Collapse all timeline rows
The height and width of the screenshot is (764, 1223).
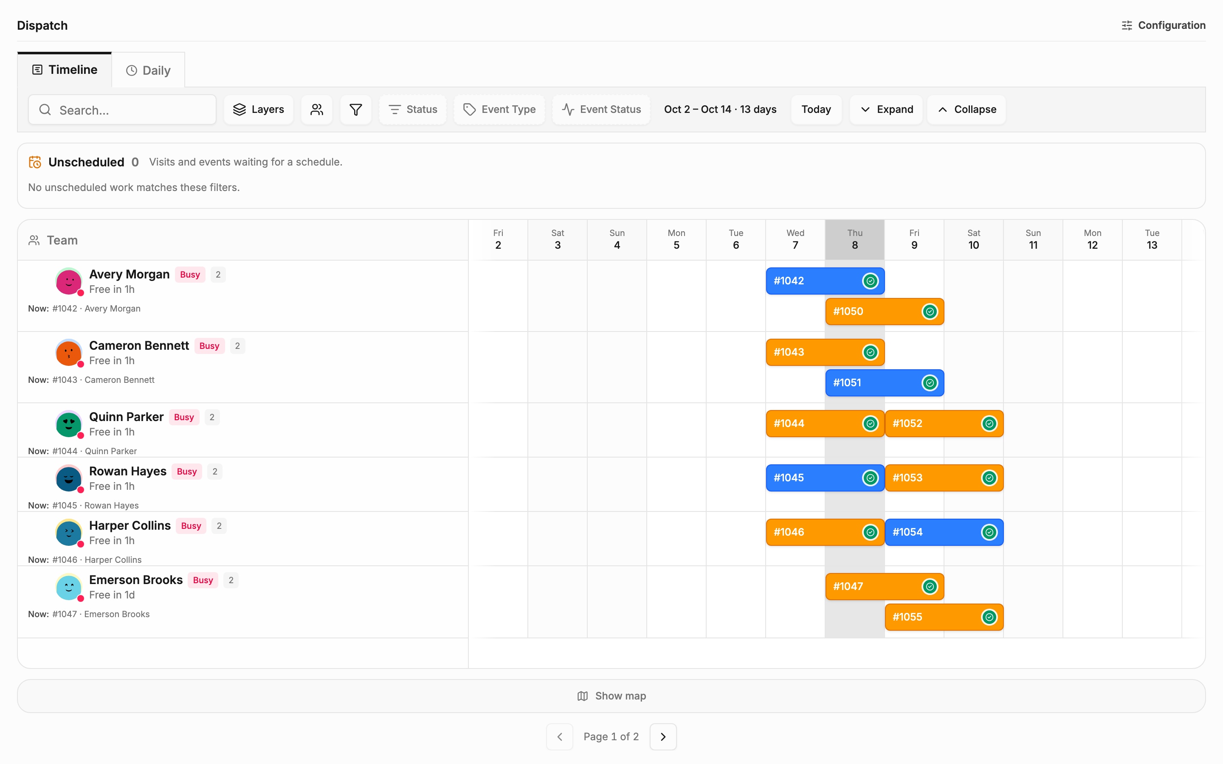click(966, 110)
